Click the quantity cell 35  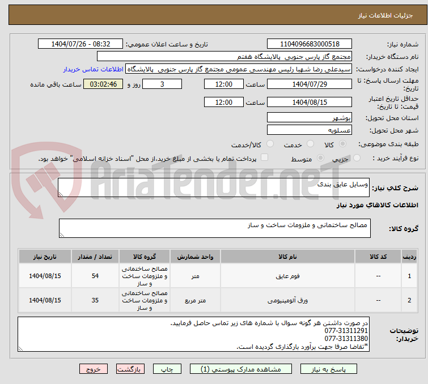(95, 300)
